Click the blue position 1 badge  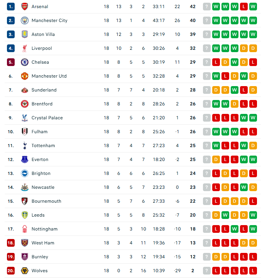pyautogui.click(x=11, y=7)
